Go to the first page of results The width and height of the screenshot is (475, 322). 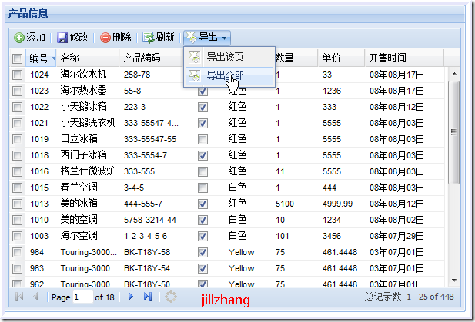click(x=18, y=297)
